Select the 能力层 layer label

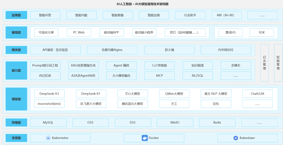click(16, 71)
